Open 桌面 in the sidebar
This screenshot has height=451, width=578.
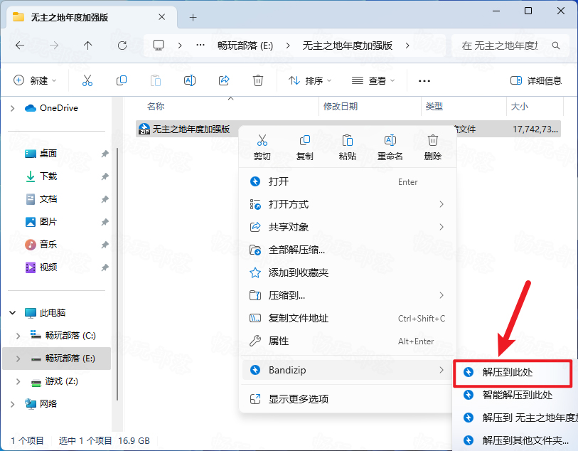(x=48, y=154)
